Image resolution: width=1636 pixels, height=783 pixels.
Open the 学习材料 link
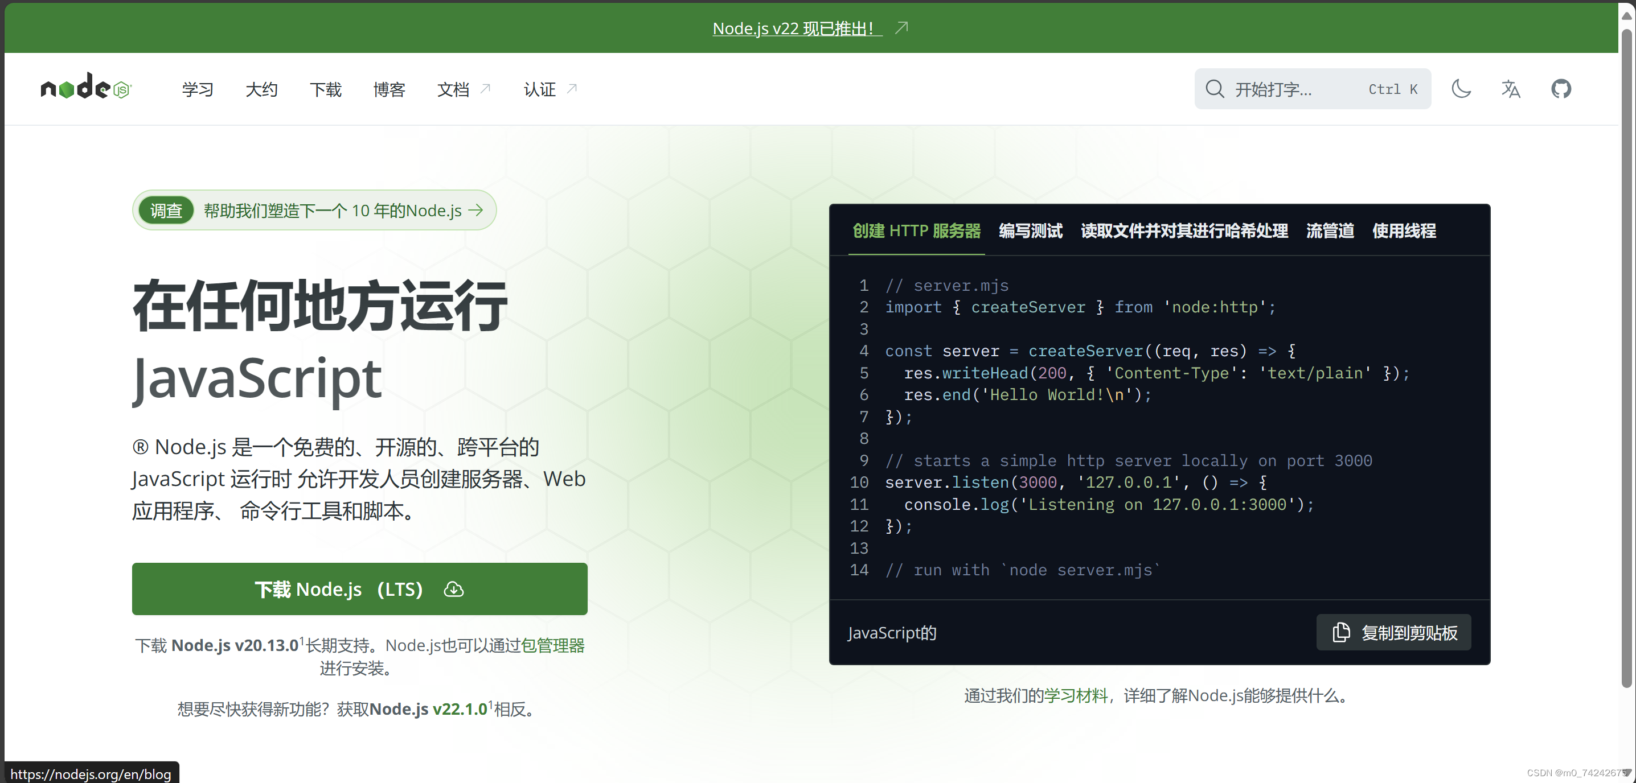tap(1076, 695)
